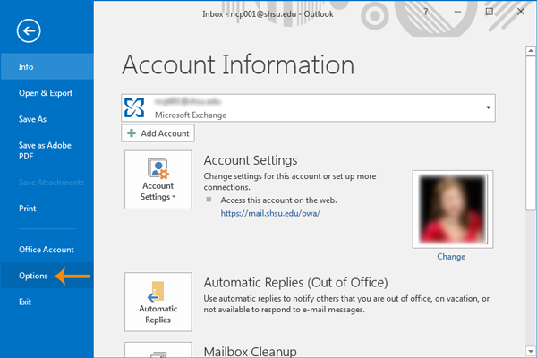The width and height of the screenshot is (537, 358).
Task: Minimize the Outlook window
Action: click(x=457, y=12)
